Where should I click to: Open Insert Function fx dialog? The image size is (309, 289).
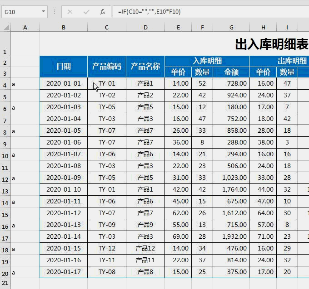coord(103,12)
